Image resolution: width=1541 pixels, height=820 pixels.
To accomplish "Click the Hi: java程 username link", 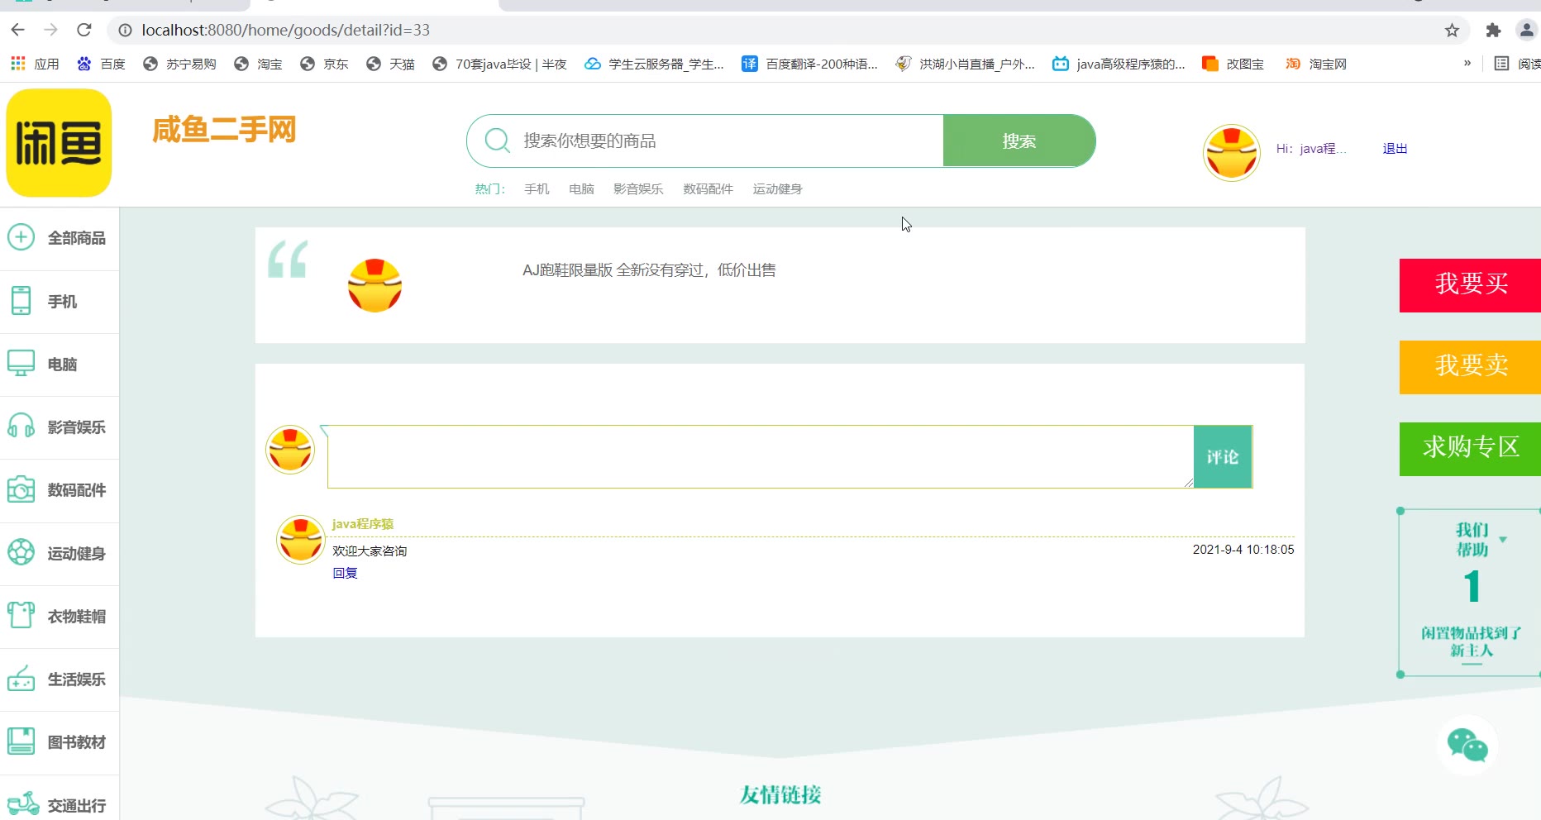I will pos(1311,149).
